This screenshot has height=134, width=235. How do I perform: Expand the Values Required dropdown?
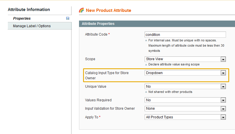tap(185, 100)
